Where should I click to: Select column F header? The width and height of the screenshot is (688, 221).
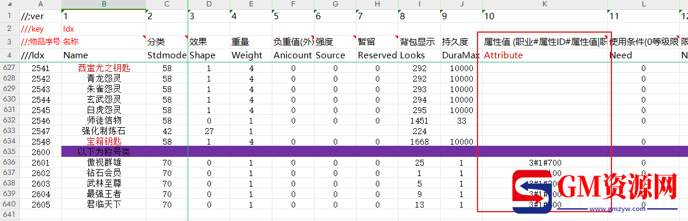point(293,5)
